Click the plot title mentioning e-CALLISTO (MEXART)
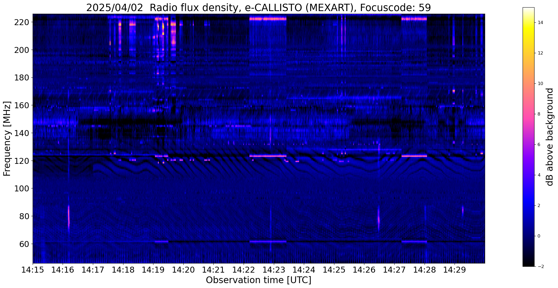 pos(258,8)
